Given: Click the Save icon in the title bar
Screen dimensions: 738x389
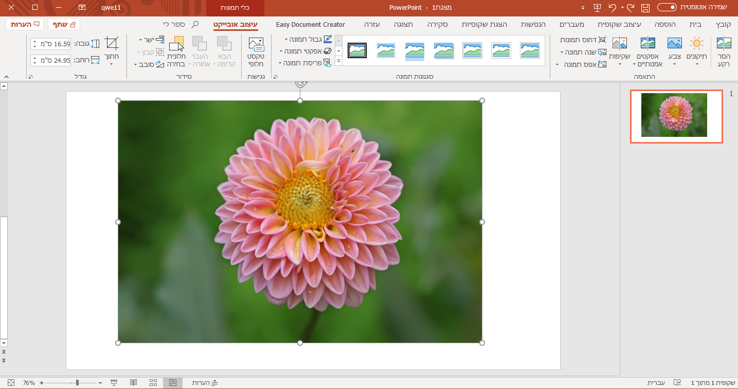Looking at the screenshot, I should point(645,8).
